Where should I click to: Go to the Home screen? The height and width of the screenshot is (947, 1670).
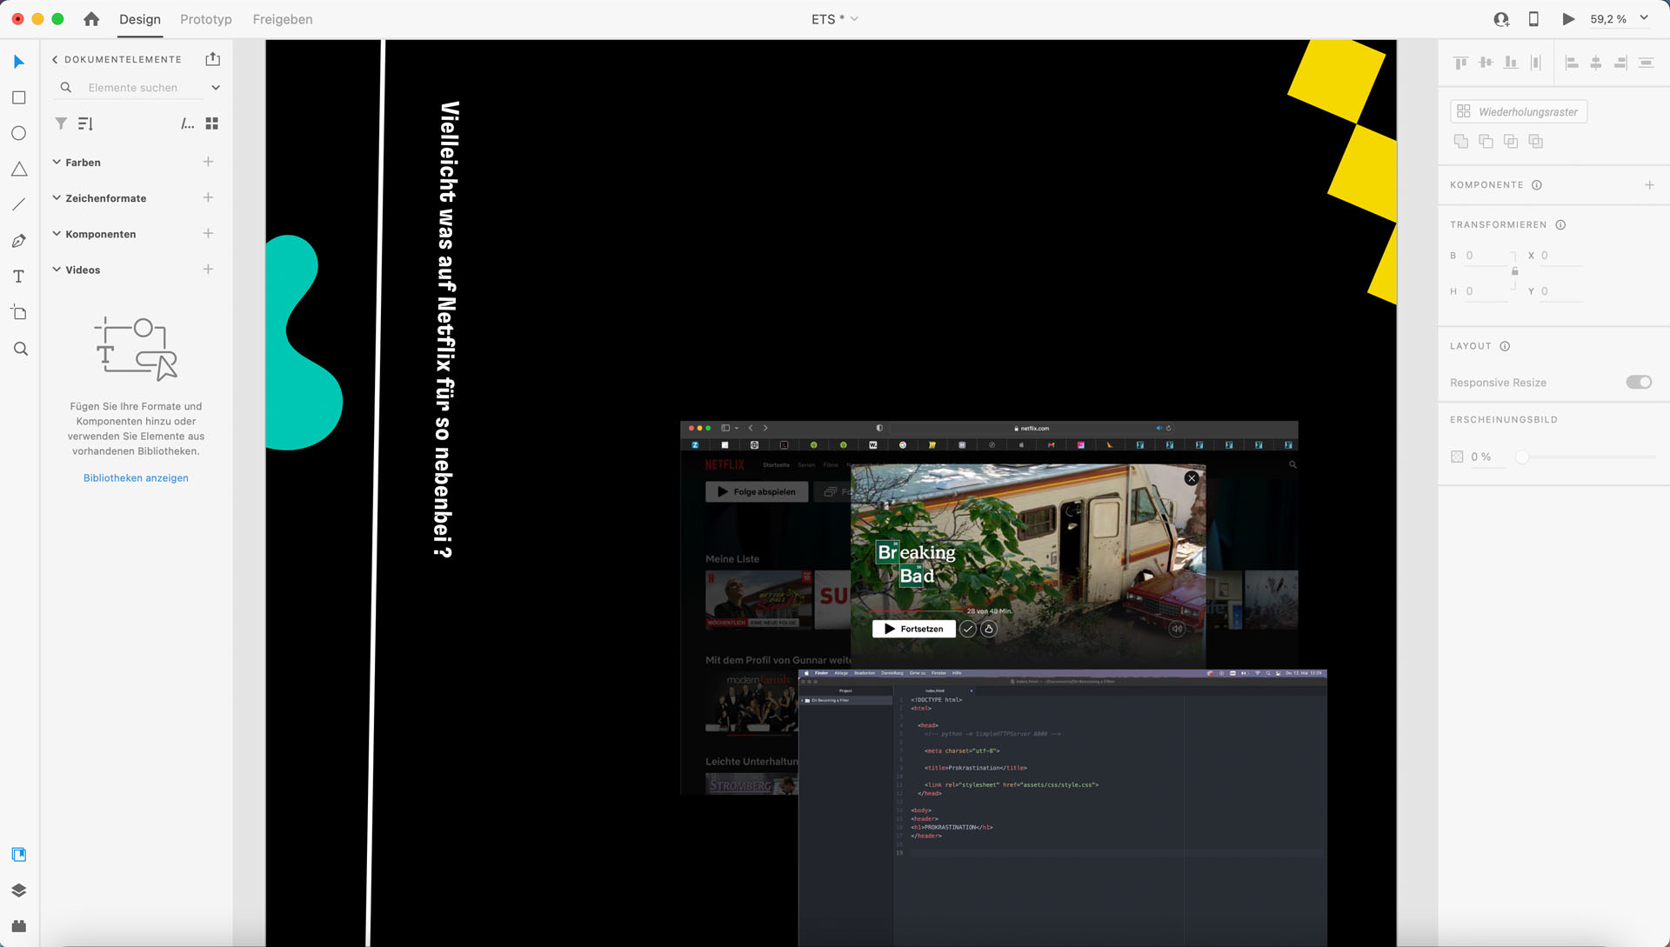[91, 18]
